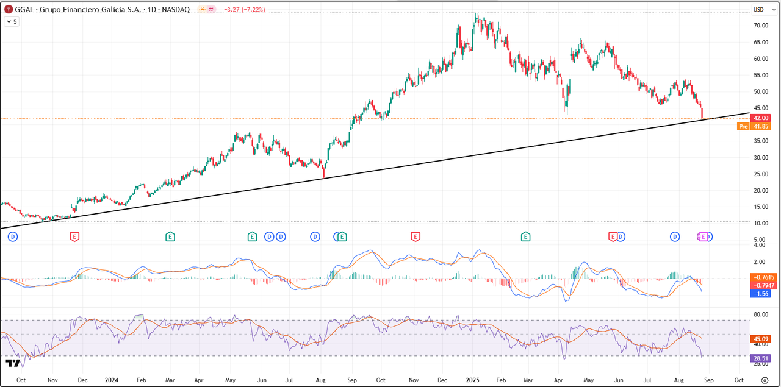Screen dimensions: 781x387
Task: Click dividend marker in late July 2025
Action: [x=675, y=236]
